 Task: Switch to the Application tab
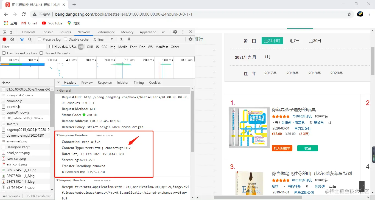pyautogui.click(x=148, y=32)
